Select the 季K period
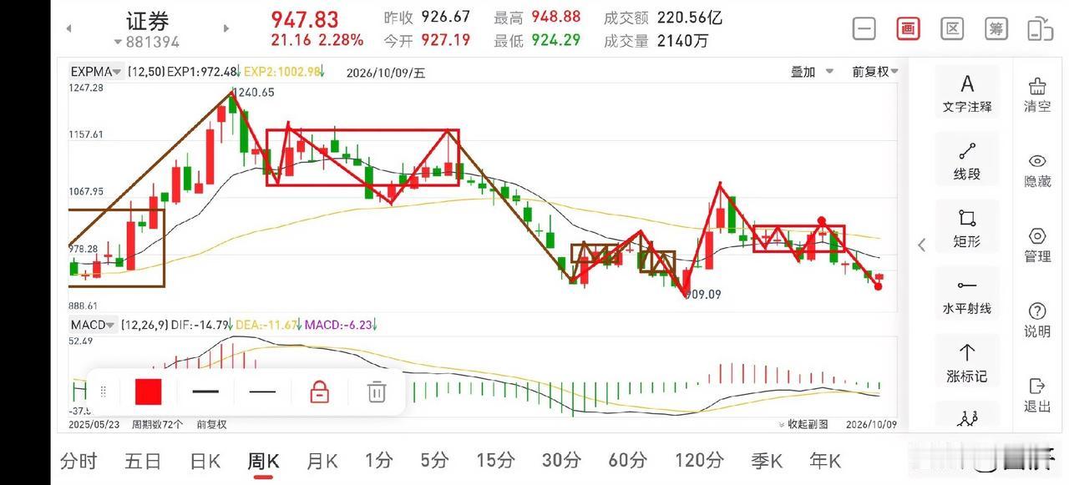This screenshot has height=485, width=1069. (x=767, y=460)
